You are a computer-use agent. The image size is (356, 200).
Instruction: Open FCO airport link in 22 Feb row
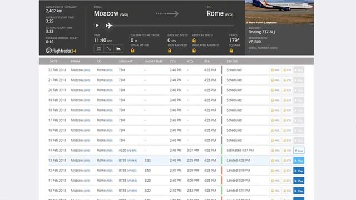click(x=110, y=71)
